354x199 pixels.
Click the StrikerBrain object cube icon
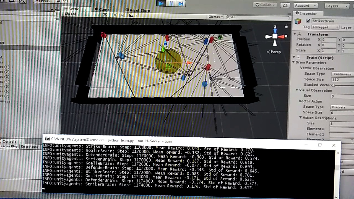[x=298, y=21]
